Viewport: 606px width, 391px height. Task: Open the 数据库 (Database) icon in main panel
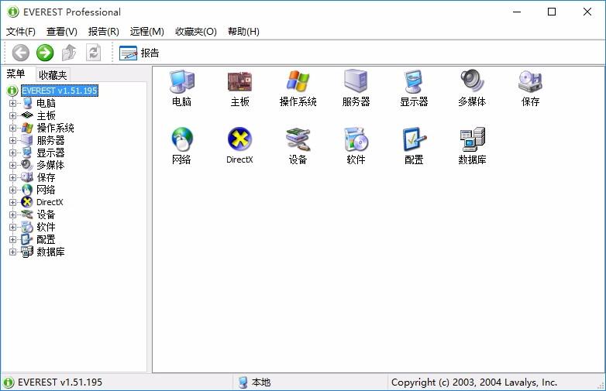click(472, 139)
